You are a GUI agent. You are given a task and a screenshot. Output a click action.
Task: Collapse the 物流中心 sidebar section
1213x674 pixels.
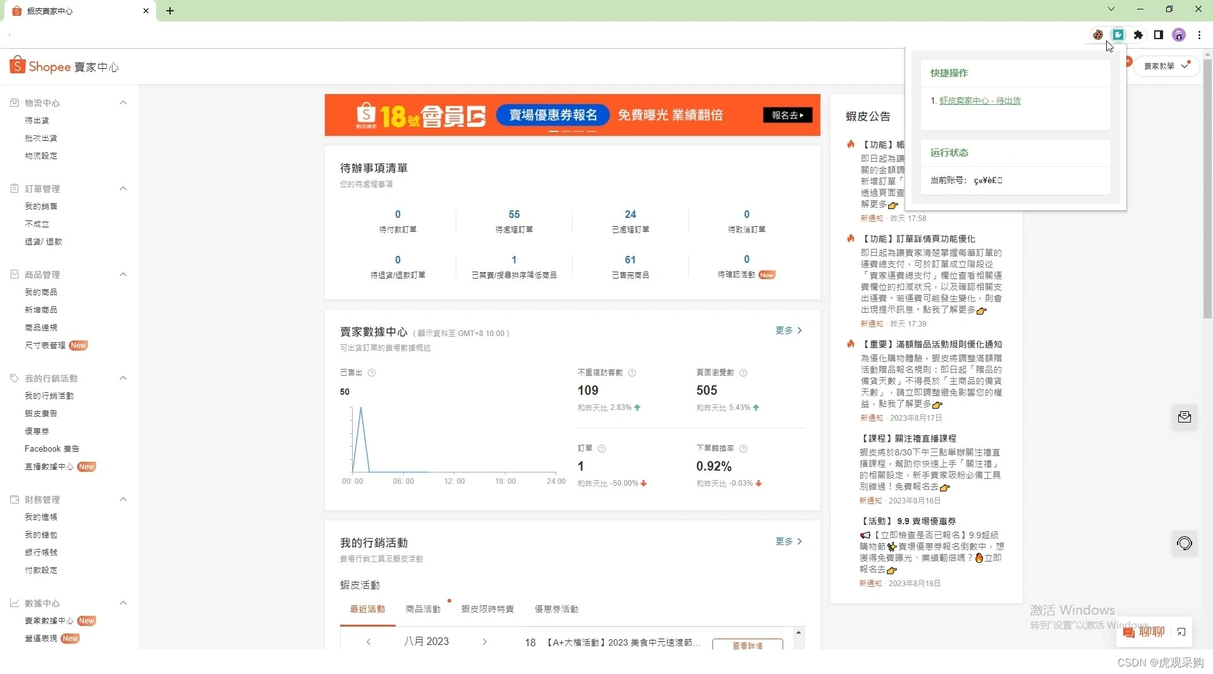123,102
